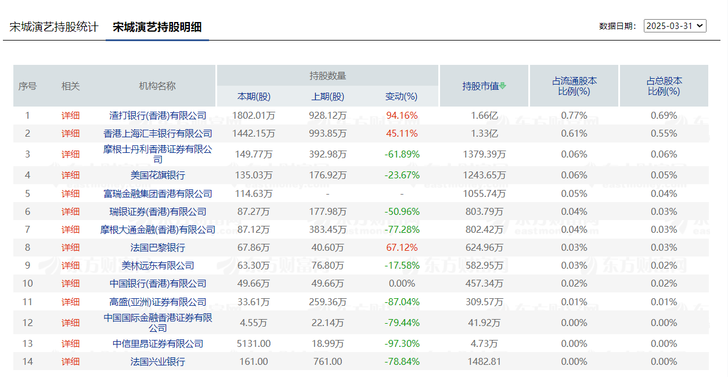Open 详细 link for 美林远东有限公司

[x=71, y=265]
